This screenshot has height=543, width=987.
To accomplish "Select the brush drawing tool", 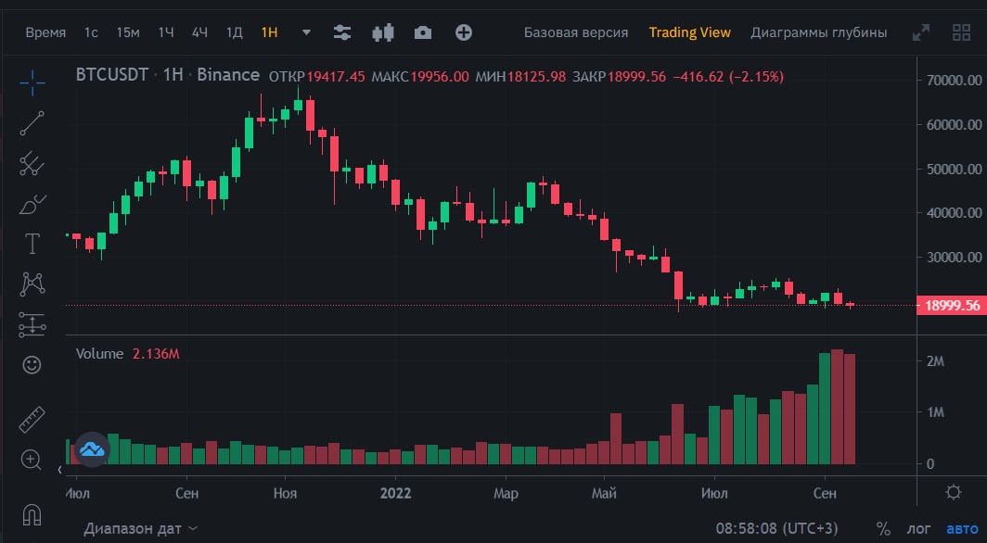I will pyautogui.click(x=32, y=204).
